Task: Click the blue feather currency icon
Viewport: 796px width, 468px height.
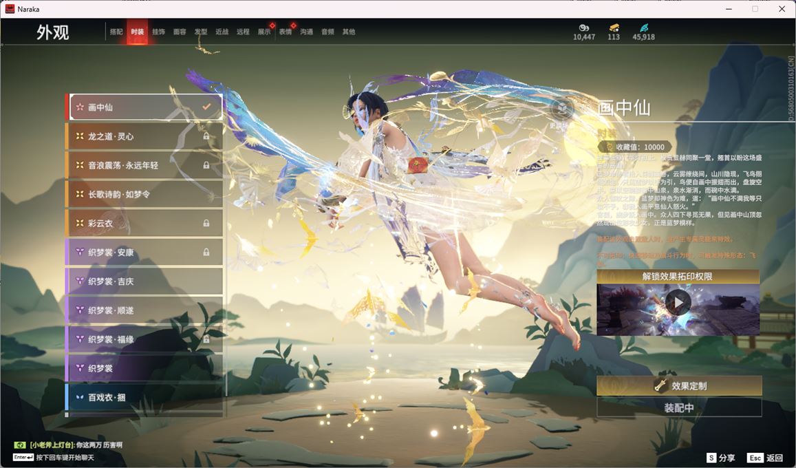Action: tap(644, 28)
